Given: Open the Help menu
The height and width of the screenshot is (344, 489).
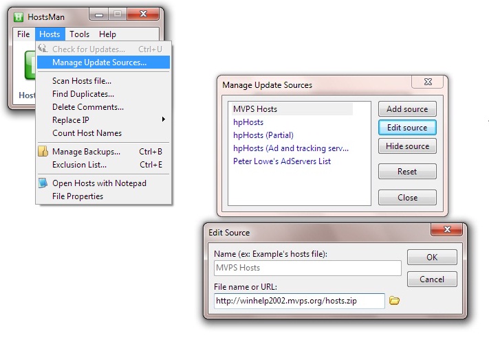Looking at the screenshot, I should (107, 34).
